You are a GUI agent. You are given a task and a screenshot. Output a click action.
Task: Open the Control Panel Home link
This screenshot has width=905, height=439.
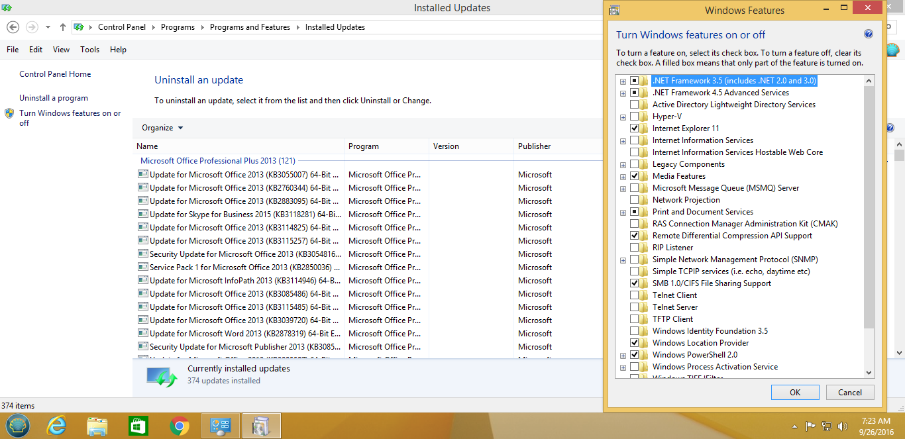[x=55, y=74]
